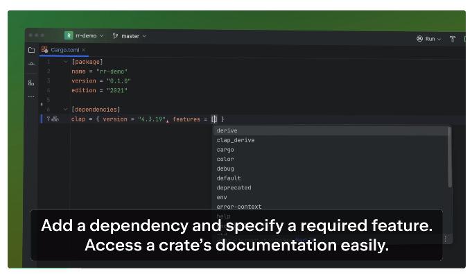Click the crate gutter icon on line 7
Image resolution: width=472 pixels, height=274 pixels.
pos(55,119)
